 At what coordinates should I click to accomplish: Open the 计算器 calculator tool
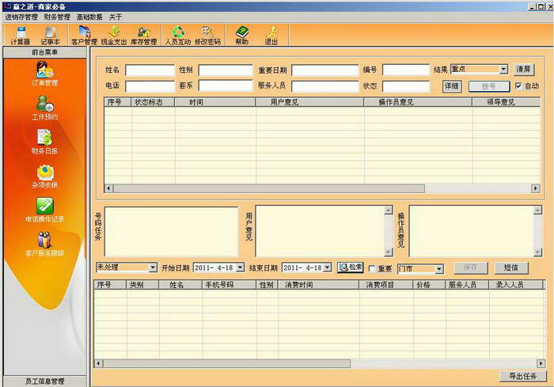pyautogui.click(x=20, y=36)
